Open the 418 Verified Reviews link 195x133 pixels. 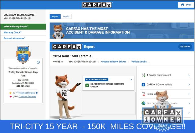(x=26, y=93)
